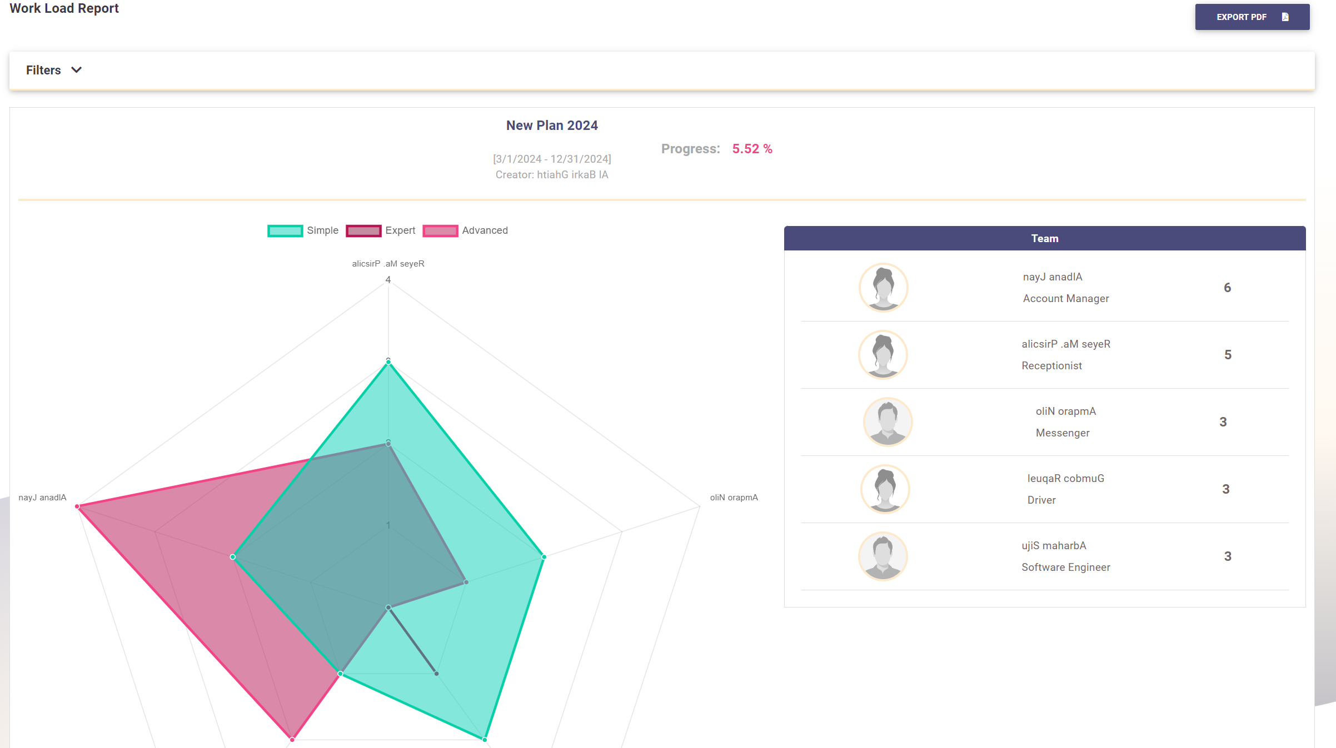Toggle the Expert dataset legend swatch
The image size is (1336, 748).
(363, 230)
